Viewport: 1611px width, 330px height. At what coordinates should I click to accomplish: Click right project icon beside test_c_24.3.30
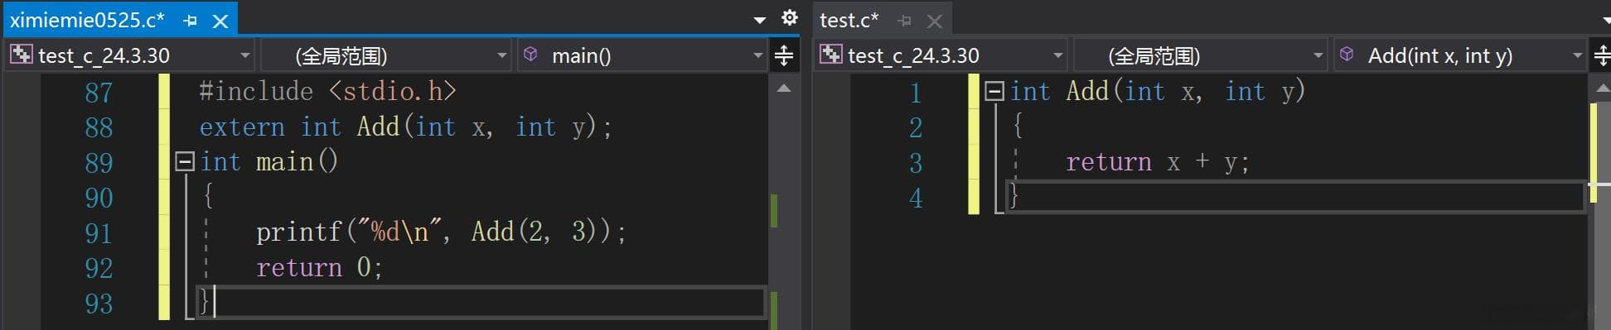point(830,55)
